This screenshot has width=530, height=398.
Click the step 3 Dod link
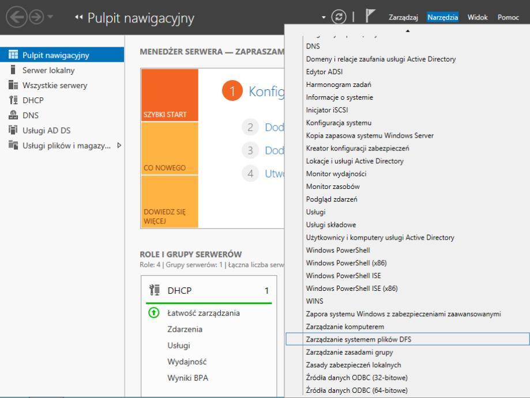tap(274, 150)
